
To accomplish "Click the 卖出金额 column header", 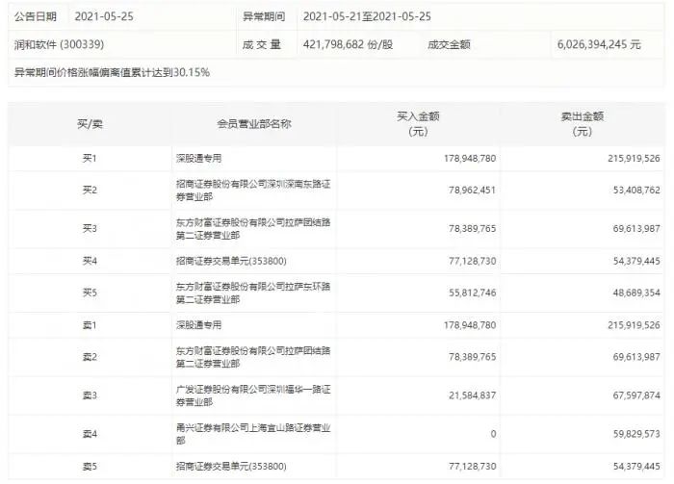I will click(x=582, y=124).
